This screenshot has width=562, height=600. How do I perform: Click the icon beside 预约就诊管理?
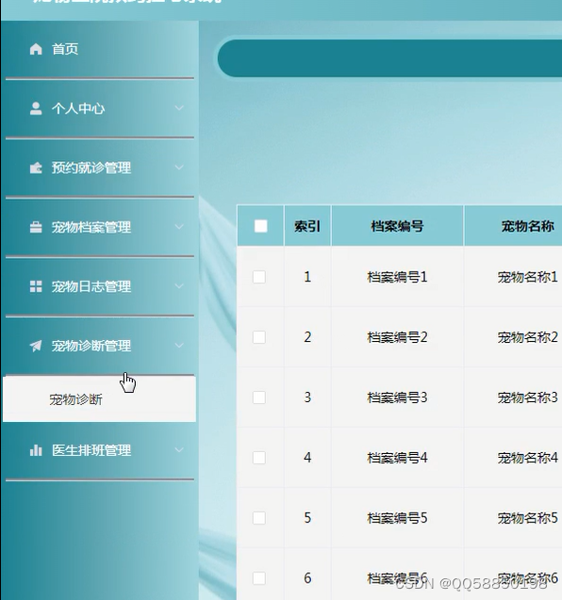pyautogui.click(x=36, y=168)
